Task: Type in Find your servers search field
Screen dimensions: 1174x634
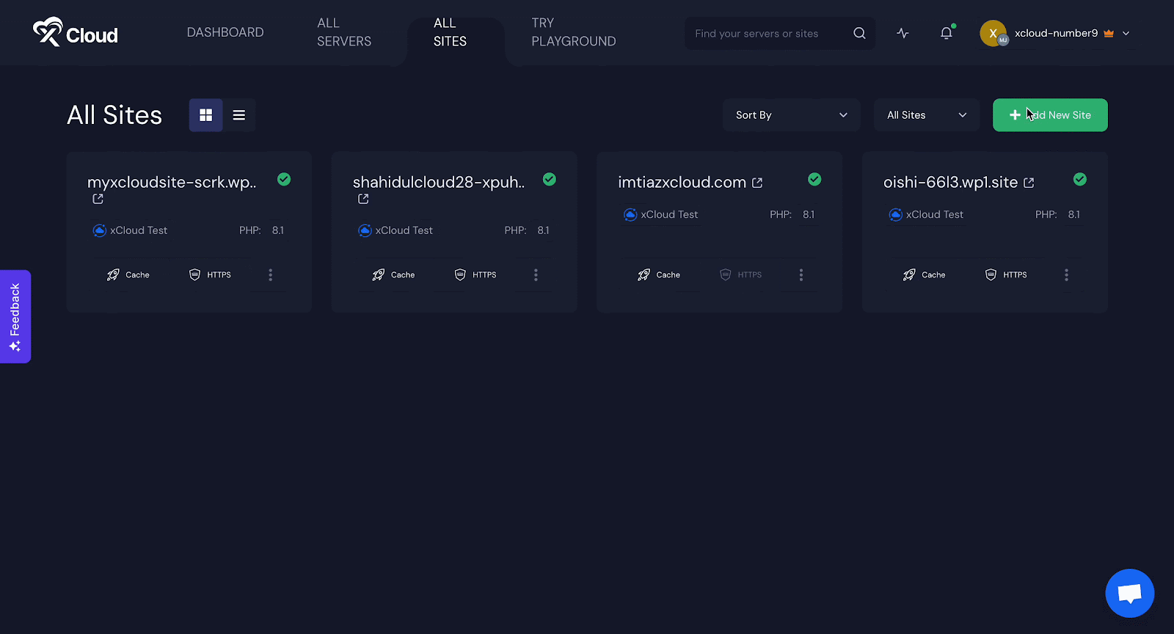Action: (767, 34)
